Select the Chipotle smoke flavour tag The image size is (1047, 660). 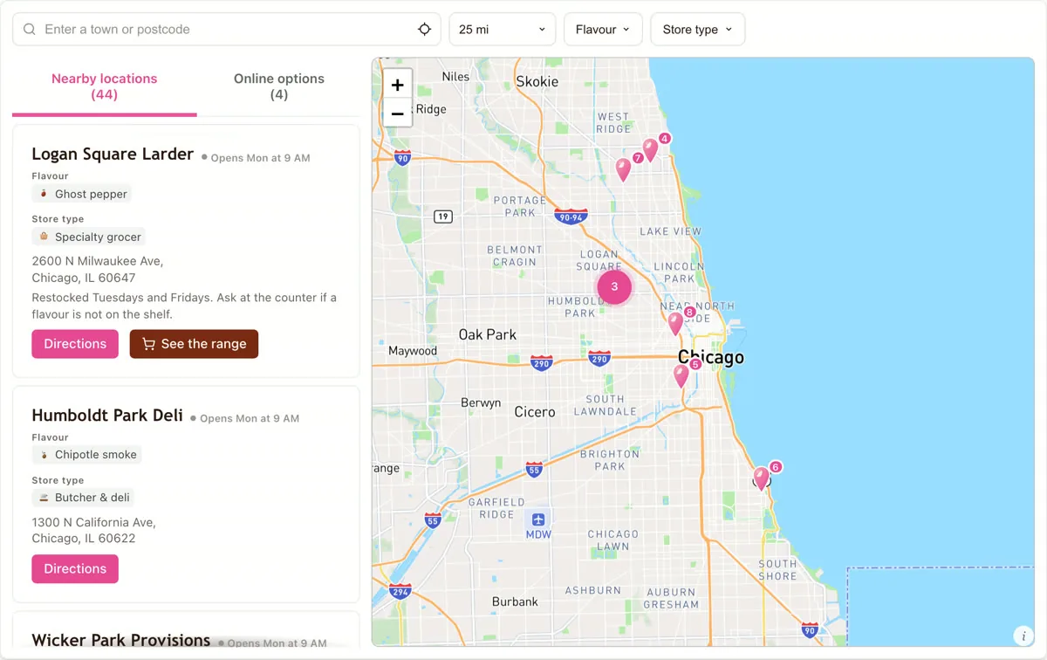click(87, 455)
